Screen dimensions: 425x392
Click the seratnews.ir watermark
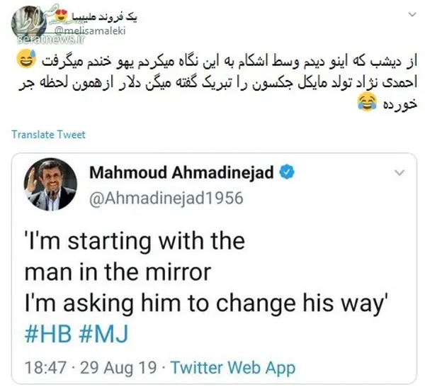click(x=51, y=40)
